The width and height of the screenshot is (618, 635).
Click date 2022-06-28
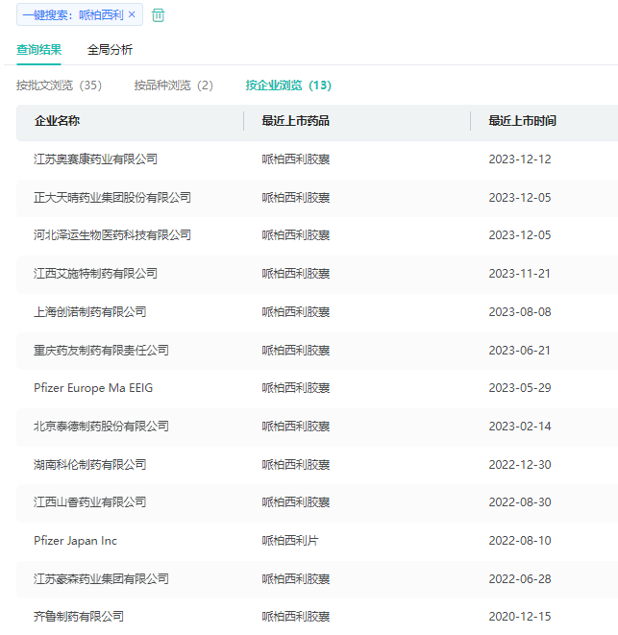point(520,579)
